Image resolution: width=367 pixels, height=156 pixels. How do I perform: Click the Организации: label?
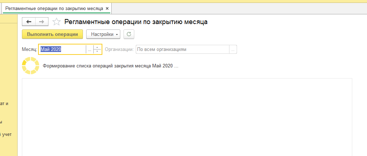coord(119,49)
